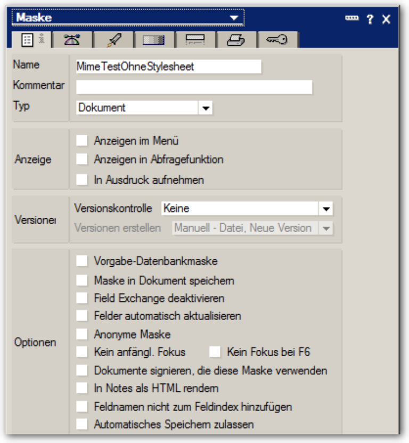Open the printer settings tab
Image resolution: width=409 pixels, height=443 pixels.
click(236, 40)
